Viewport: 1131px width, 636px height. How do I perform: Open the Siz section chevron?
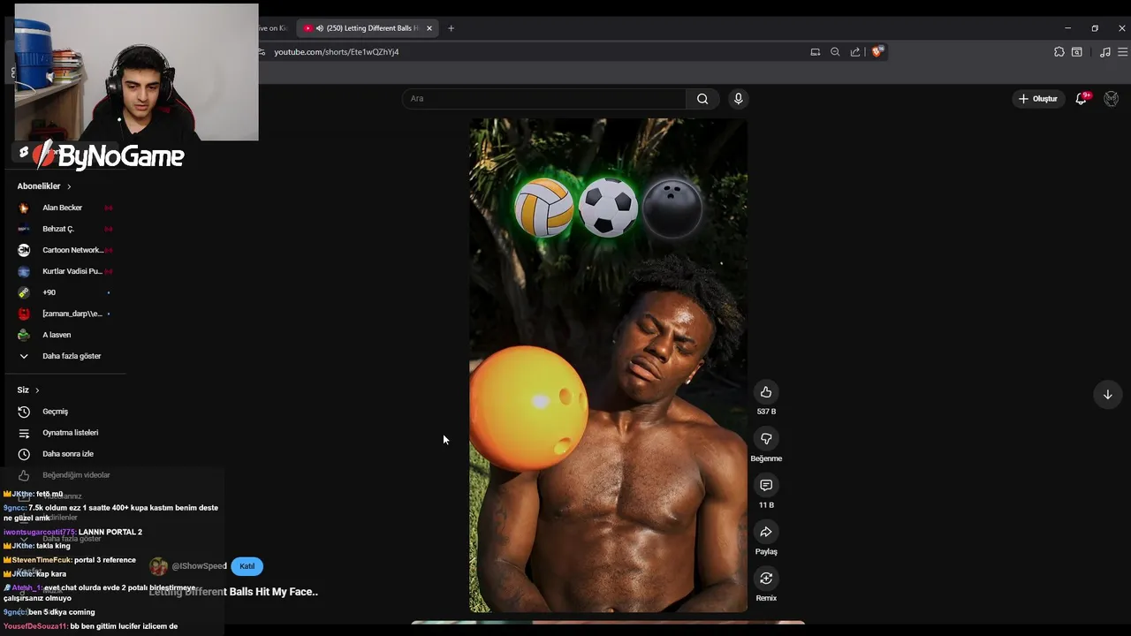coord(37,390)
